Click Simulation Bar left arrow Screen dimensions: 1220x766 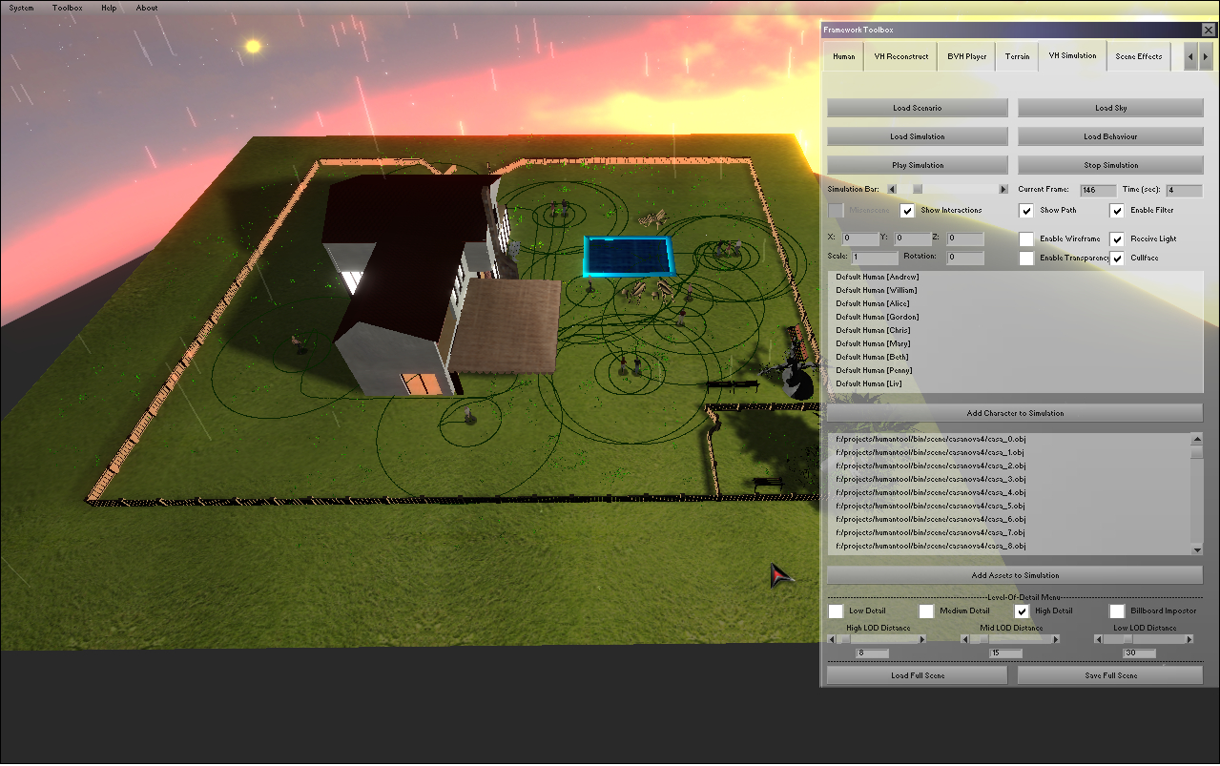(892, 190)
